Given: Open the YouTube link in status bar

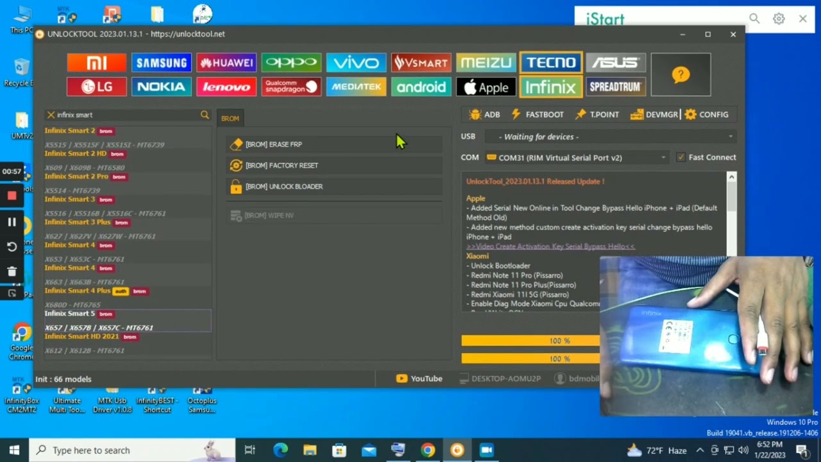Looking at the screenshot, I should [x=419, y=379].
